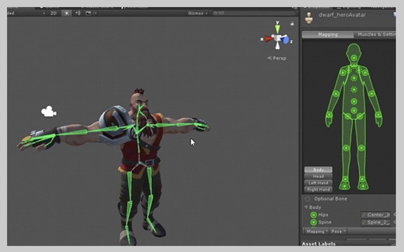Viewport: 404px width, 252px height.
Task: Open the Mapping dropdown at panel bottom
Action: point(316,231)
